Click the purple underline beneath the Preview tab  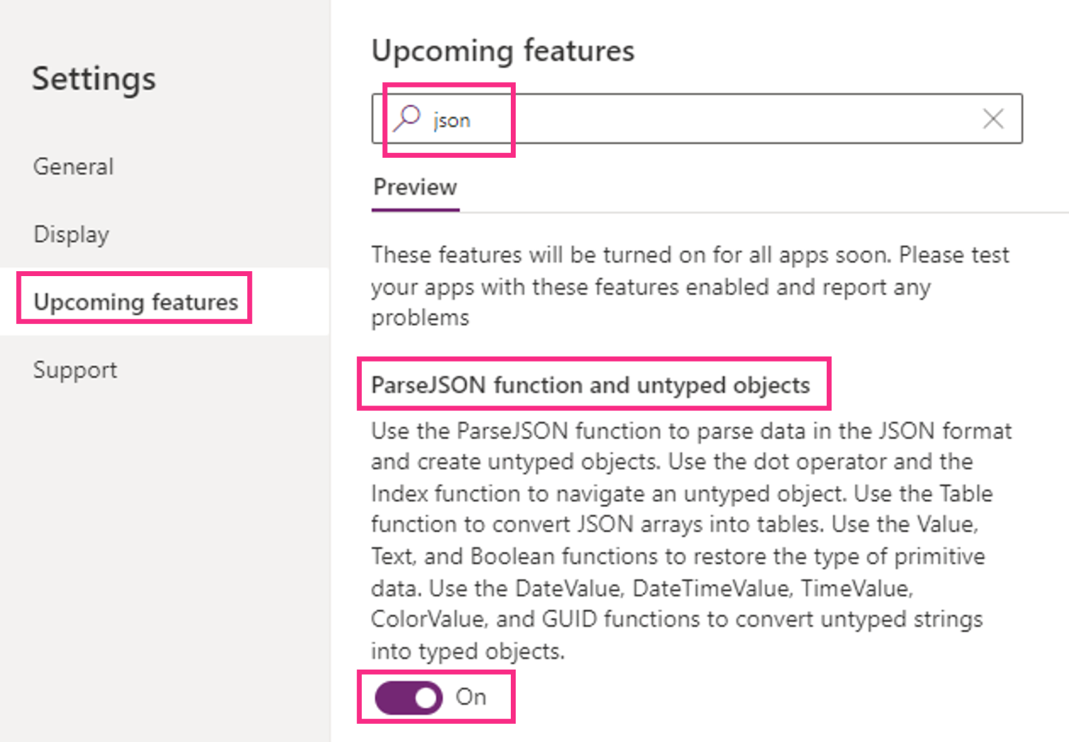click(415, 209)
